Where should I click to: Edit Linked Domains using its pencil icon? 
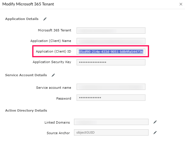pyautogui.click(x=155, y=122)
